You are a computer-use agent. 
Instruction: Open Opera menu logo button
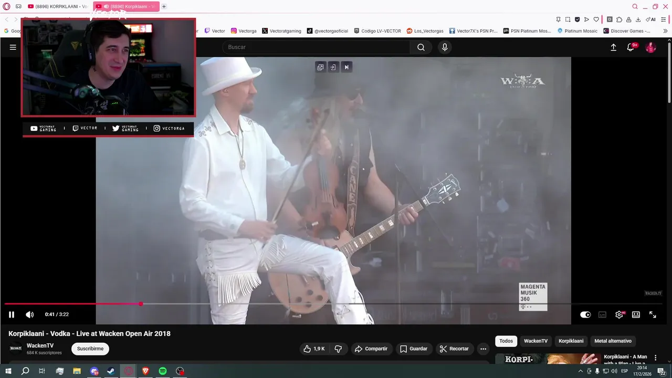pyautogui.click(x=6, y=6)
